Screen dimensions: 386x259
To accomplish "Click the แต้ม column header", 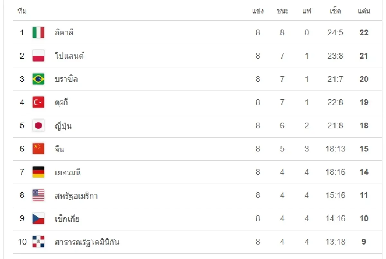I will tap(364, 12).
